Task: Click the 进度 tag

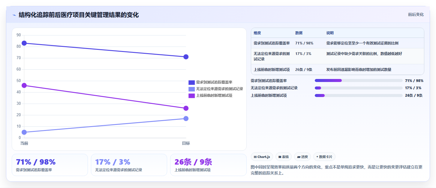Action: [302, 157]
